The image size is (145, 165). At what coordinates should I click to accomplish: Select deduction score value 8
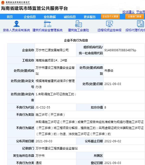[105, 107]
